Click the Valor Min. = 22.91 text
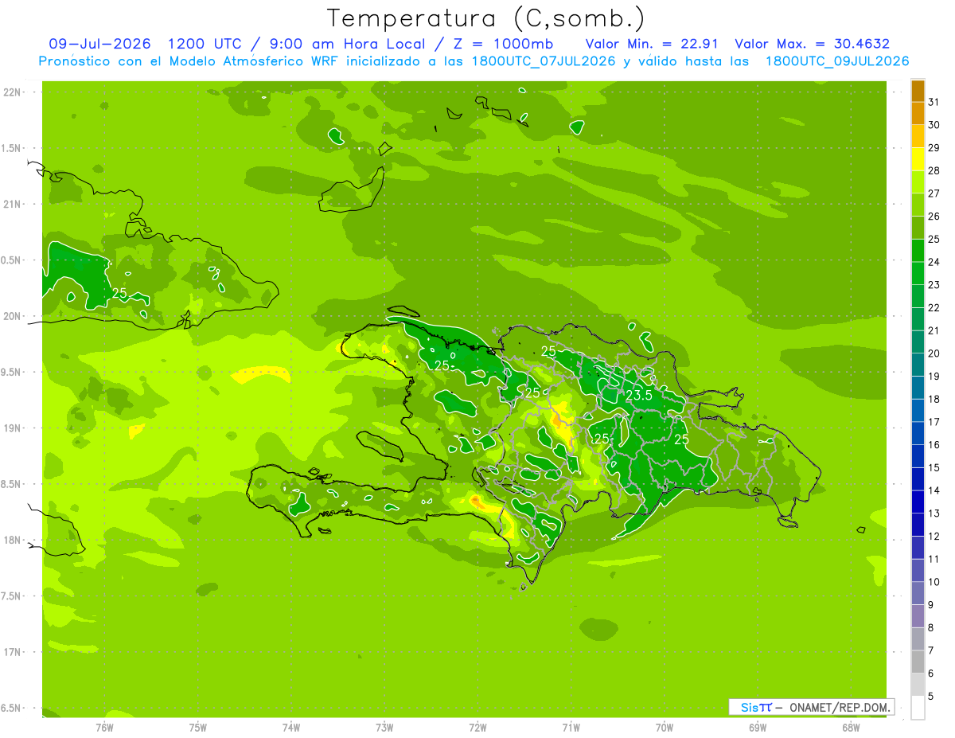 tap(650, 44)
